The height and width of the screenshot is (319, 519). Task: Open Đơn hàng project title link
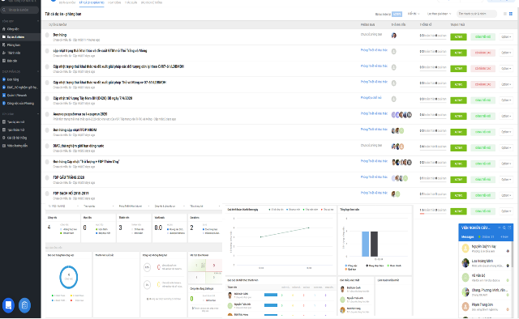point(60,35)
